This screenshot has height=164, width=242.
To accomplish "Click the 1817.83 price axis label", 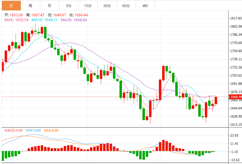I will coord(236,18).
